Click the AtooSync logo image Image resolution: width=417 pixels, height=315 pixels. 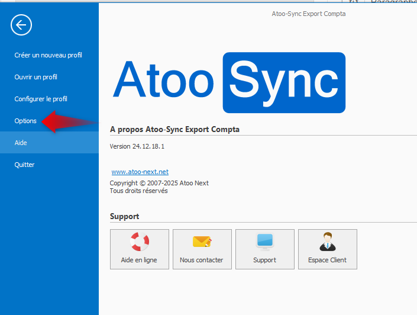click(229, 83)
